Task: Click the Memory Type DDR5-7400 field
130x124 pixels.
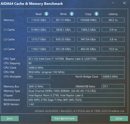Action: point(76,91)
